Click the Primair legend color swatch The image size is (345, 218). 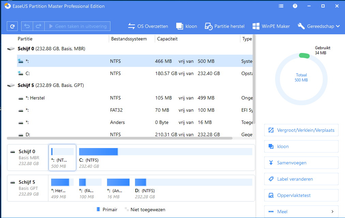coord(98,210)
